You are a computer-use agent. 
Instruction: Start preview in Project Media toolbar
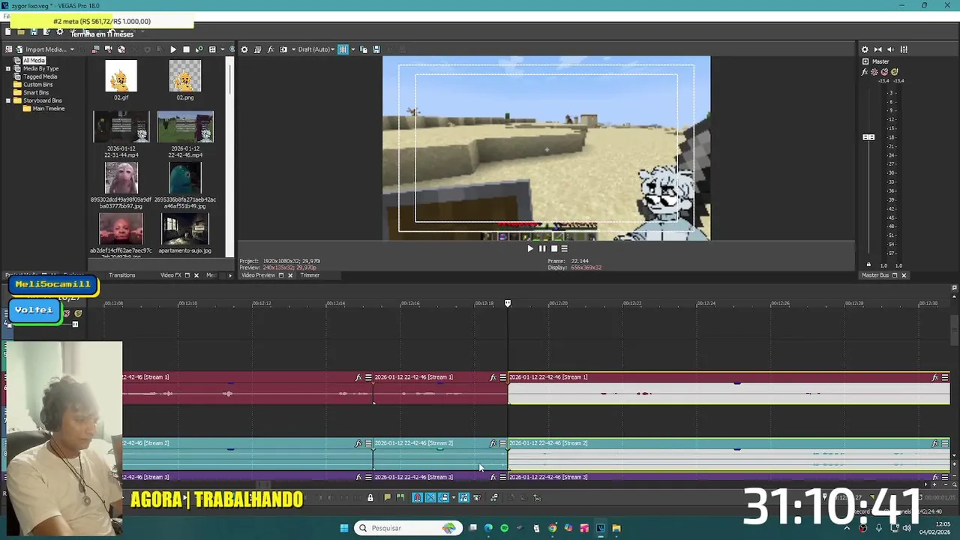[173, 49]
